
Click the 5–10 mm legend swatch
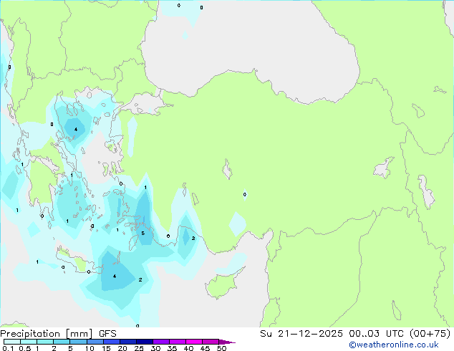(78, 342)
